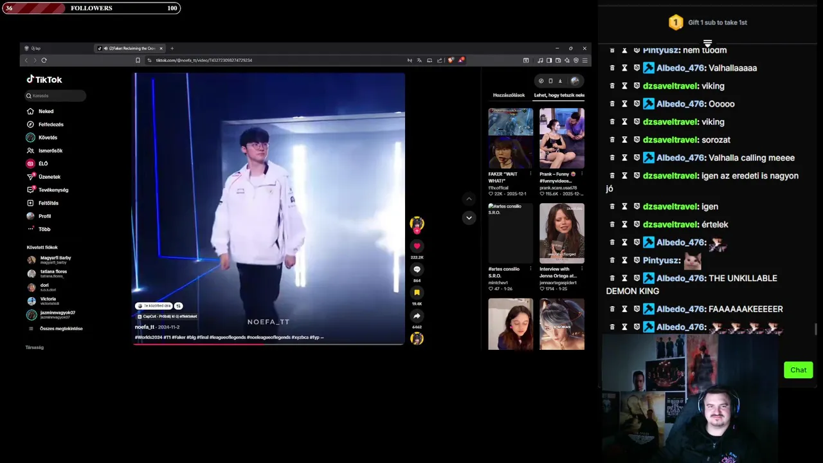Open Több more options
The height and width of the screenshot is (463, 823).
[x=39, y=229]
